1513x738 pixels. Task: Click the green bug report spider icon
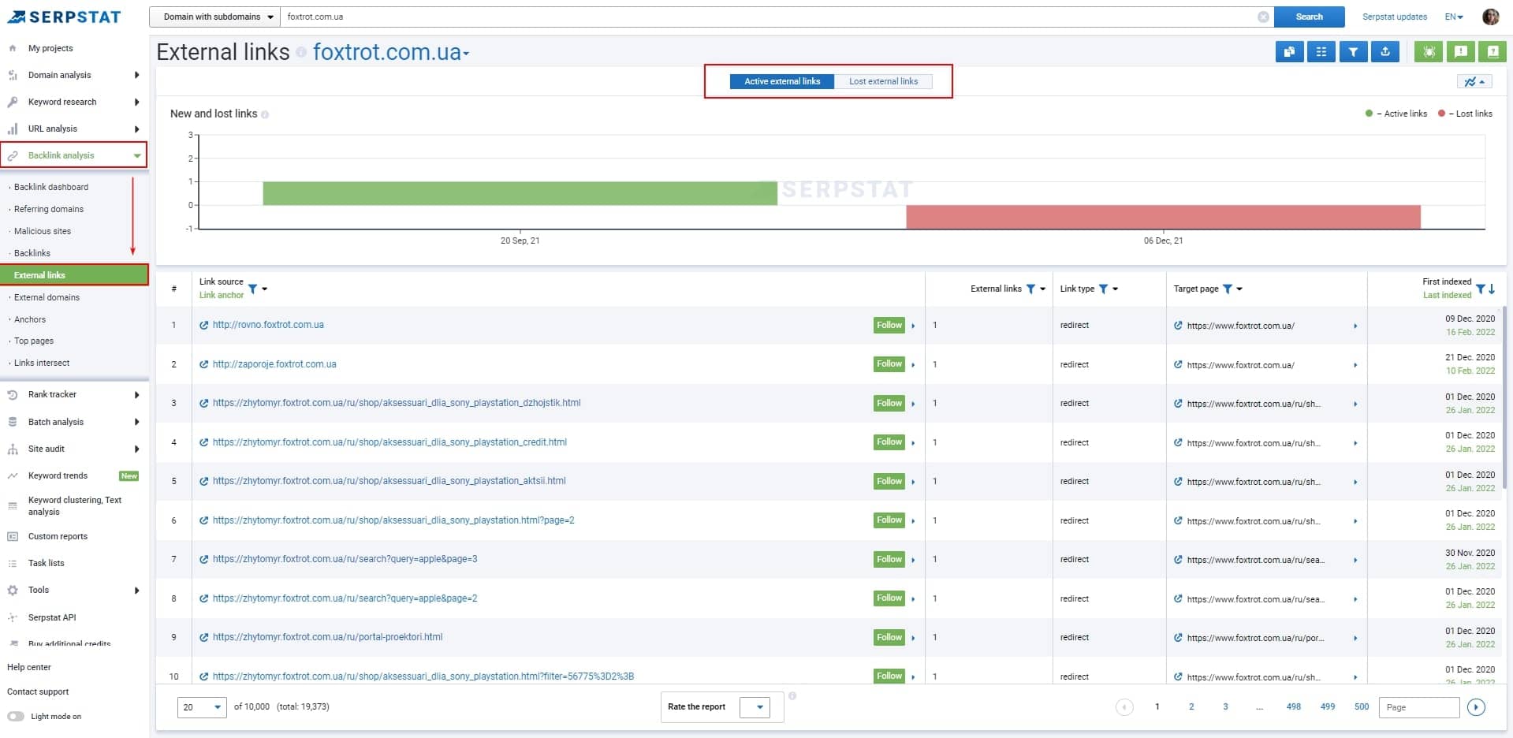[x=1429, y=52]
